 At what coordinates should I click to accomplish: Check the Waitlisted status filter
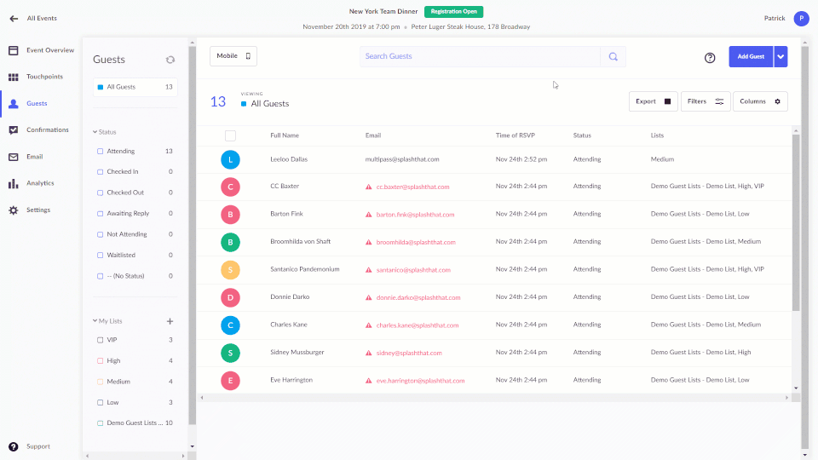point(101,255)
